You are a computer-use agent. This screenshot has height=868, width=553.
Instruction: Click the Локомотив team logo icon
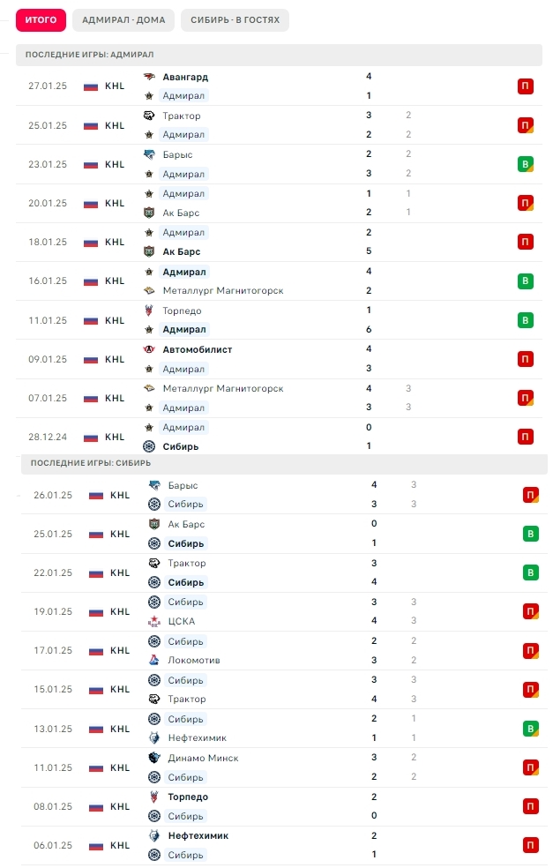tap(154, 660)
